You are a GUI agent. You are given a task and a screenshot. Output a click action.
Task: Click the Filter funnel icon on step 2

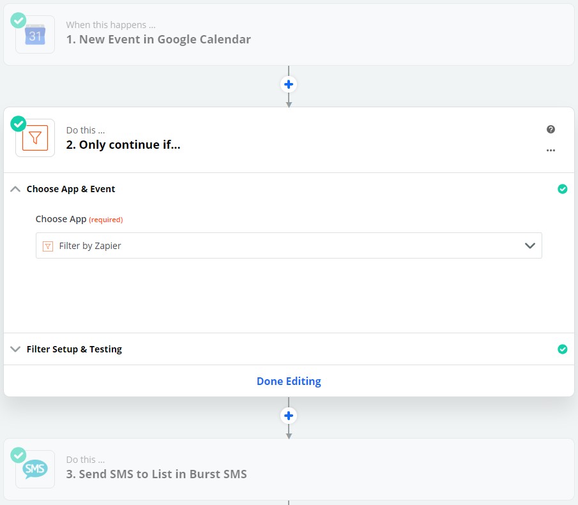point(35,138)
